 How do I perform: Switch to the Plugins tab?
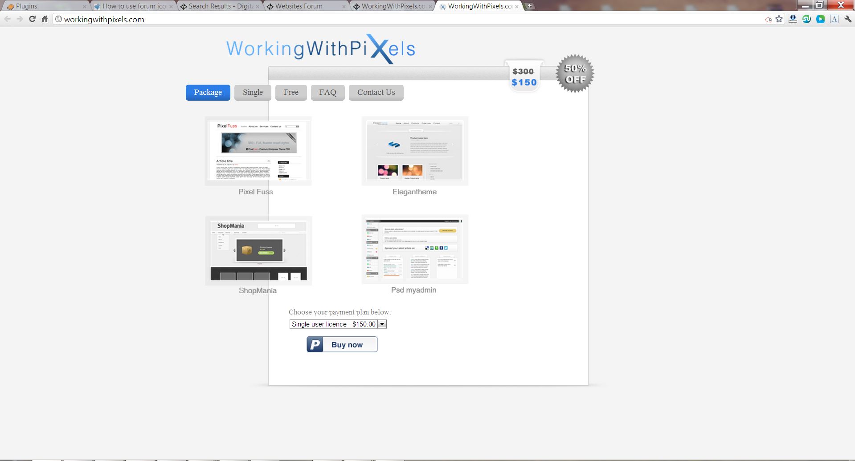pos(45,6)
